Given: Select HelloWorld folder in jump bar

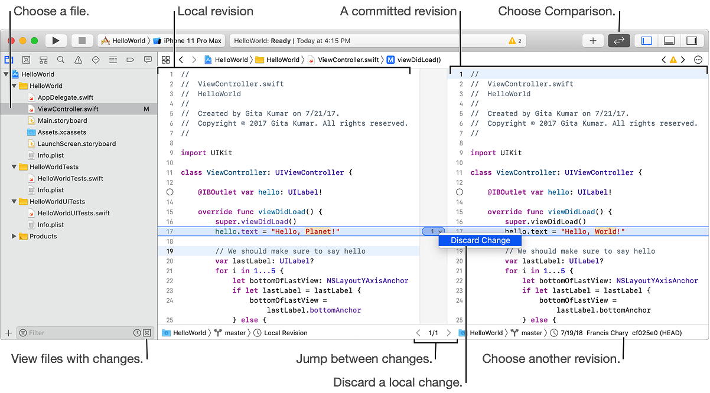Looking at the screenshot, I should point(278,60).
